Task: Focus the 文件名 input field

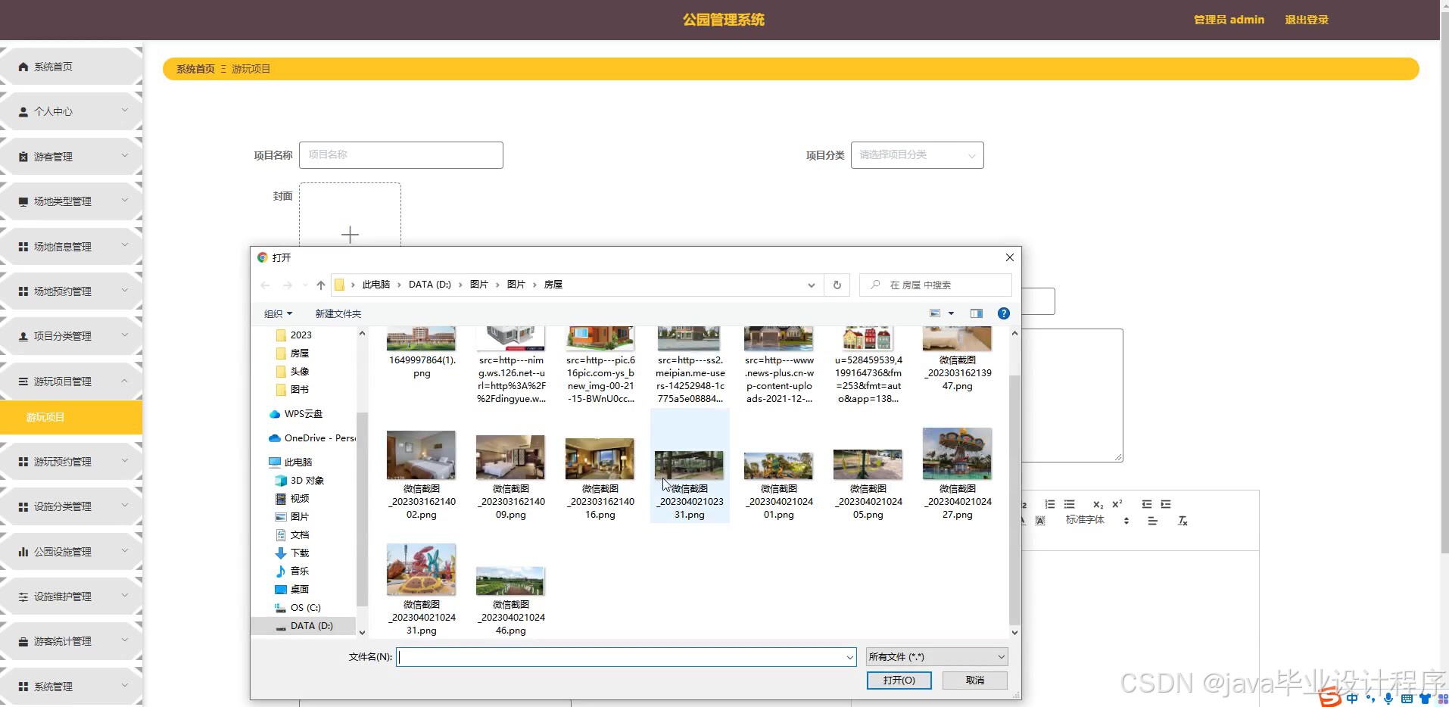Action: click(626, 657)
